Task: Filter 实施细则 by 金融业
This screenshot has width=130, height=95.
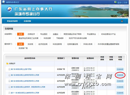Action: tap(56, 34)
